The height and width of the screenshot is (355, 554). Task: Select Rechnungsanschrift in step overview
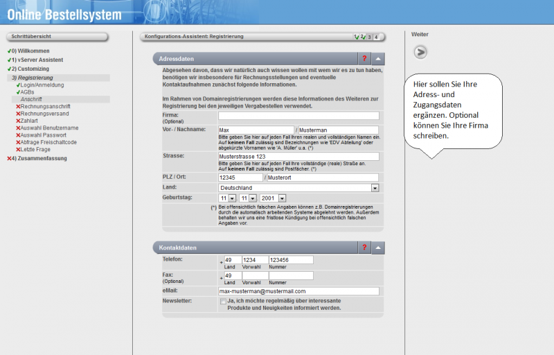point(46,106)
